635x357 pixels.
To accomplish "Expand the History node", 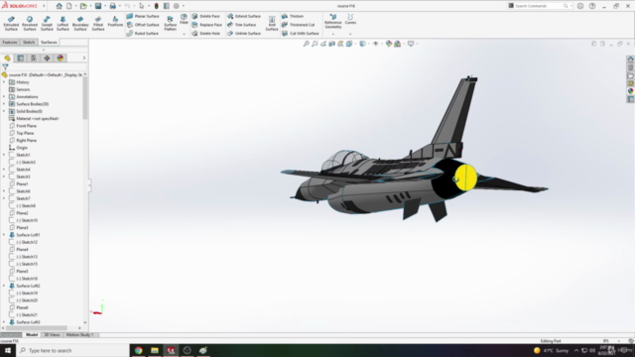I will point(4,82).
